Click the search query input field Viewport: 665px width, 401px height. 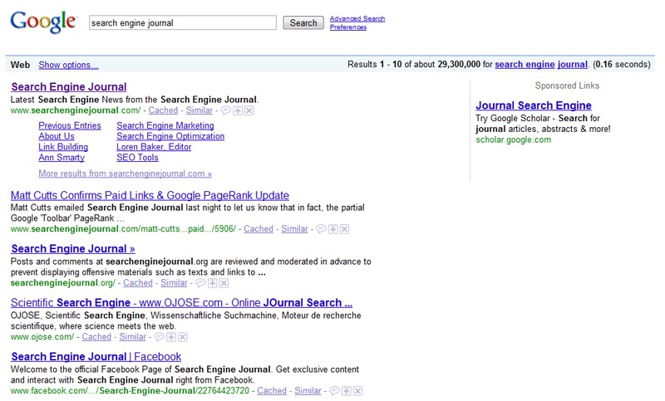[x=183, y=23]
